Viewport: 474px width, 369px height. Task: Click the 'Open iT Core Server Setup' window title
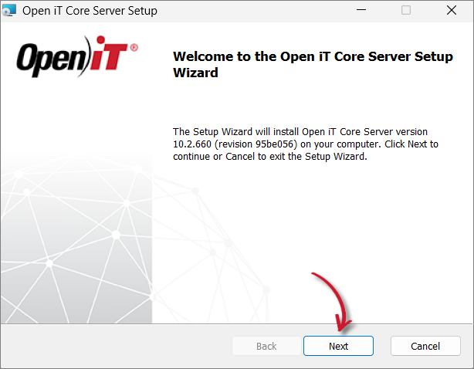click(90, 11)
